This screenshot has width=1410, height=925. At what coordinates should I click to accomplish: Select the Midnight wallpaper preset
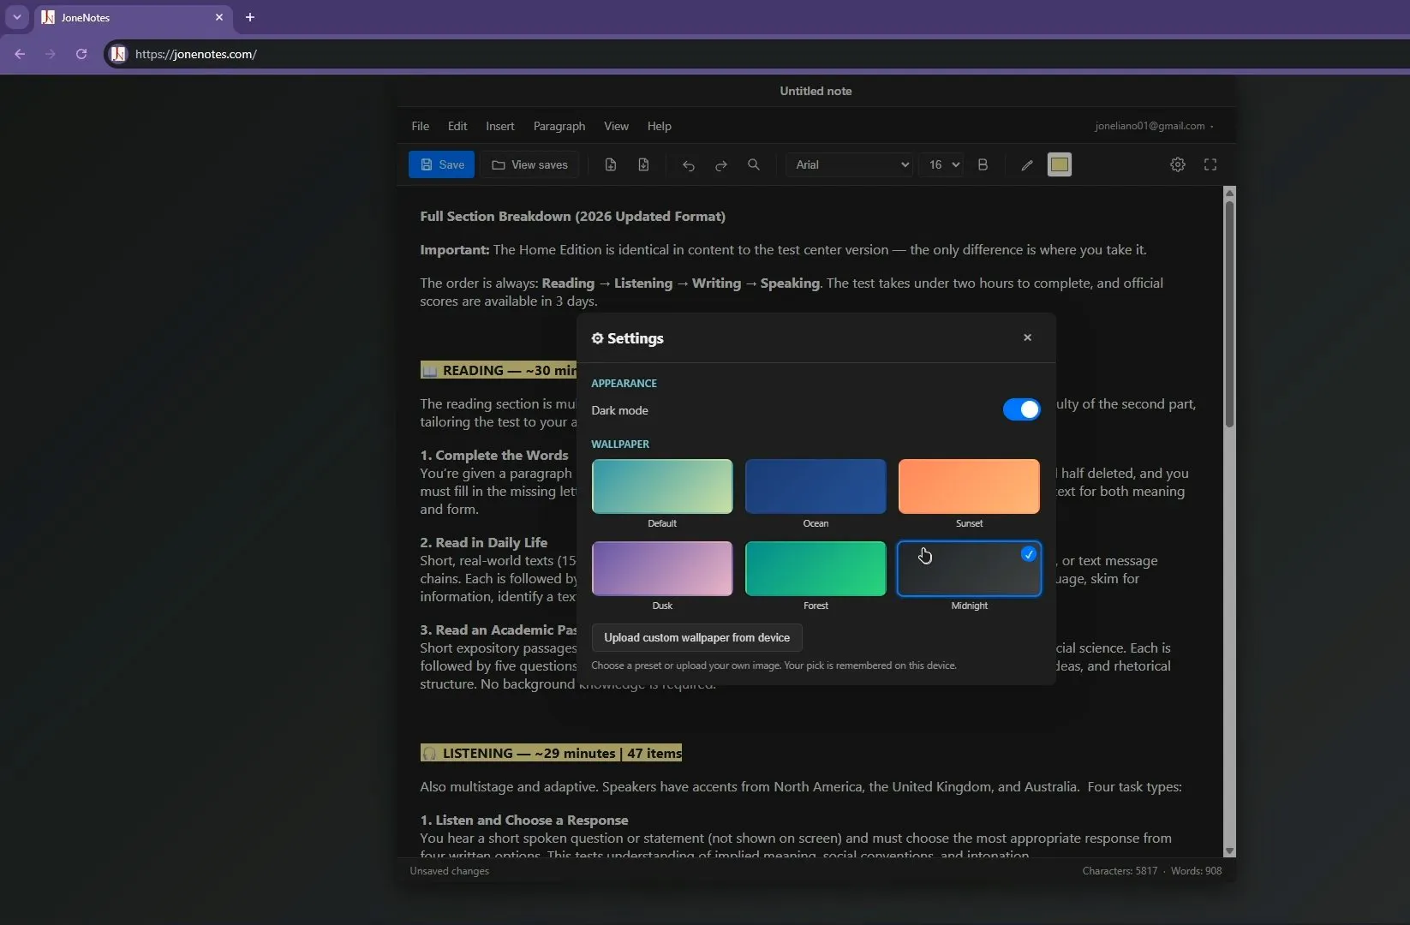969,569
